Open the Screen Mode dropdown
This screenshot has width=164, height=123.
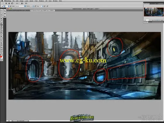pyautogui.click(x=27, y=3)
